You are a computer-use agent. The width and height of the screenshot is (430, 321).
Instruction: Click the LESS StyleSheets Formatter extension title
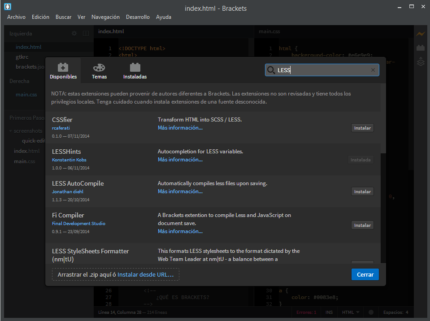coord(90,255)
